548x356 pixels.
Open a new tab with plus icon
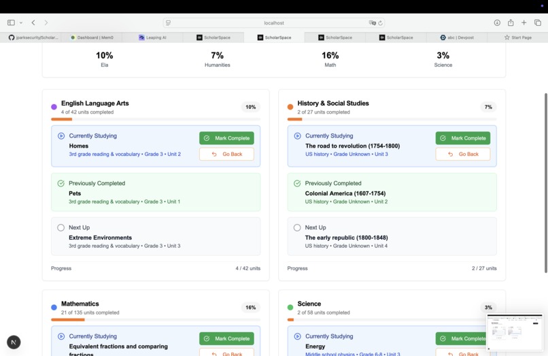[524, 22]
